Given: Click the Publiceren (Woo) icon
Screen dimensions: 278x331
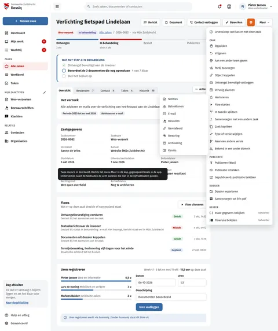Looking at the screenshot, I should pos(211,163).
